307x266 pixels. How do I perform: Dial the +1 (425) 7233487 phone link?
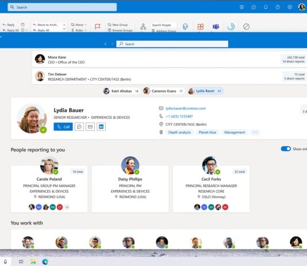179,116
